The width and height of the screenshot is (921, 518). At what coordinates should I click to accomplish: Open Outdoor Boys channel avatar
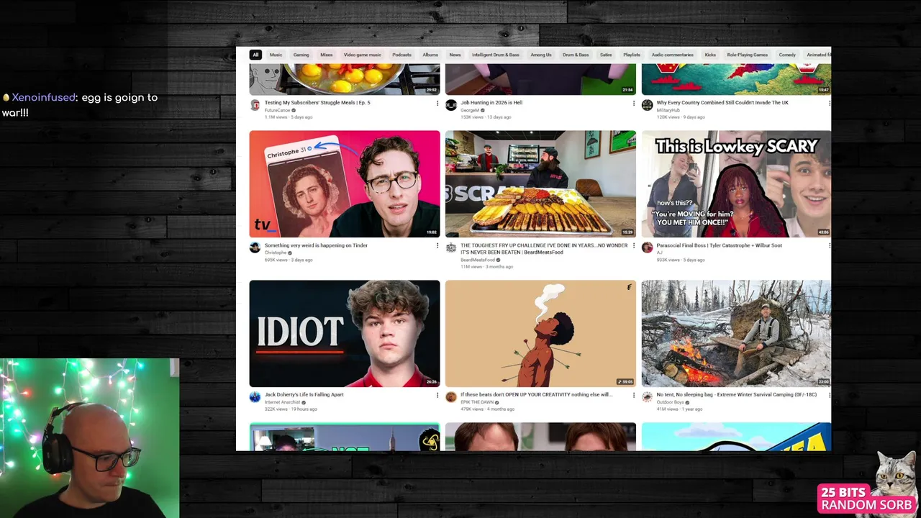point(647,397)
